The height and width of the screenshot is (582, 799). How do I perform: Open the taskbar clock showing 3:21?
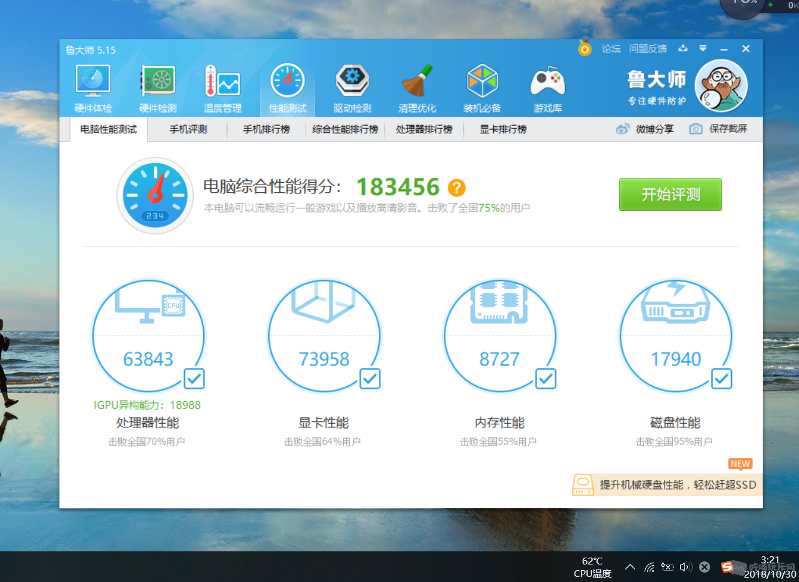[770, 566]
